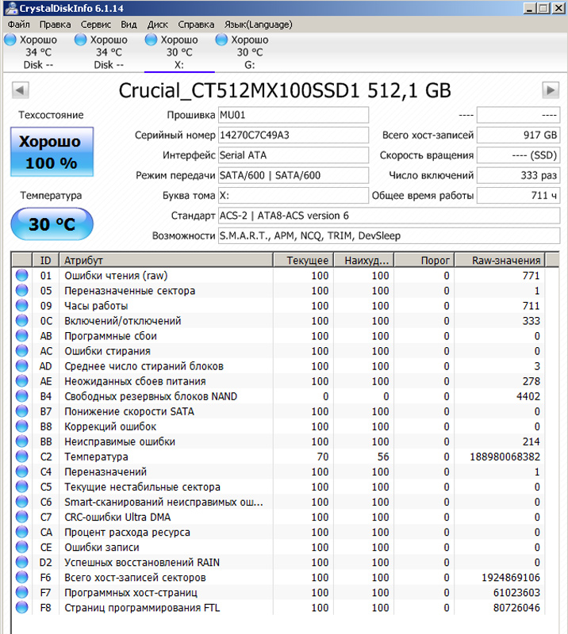Viewport: 568px width, 634px height.
Task: Click status icon for Текущие нестабильные сектора
Action: point(22,487)
